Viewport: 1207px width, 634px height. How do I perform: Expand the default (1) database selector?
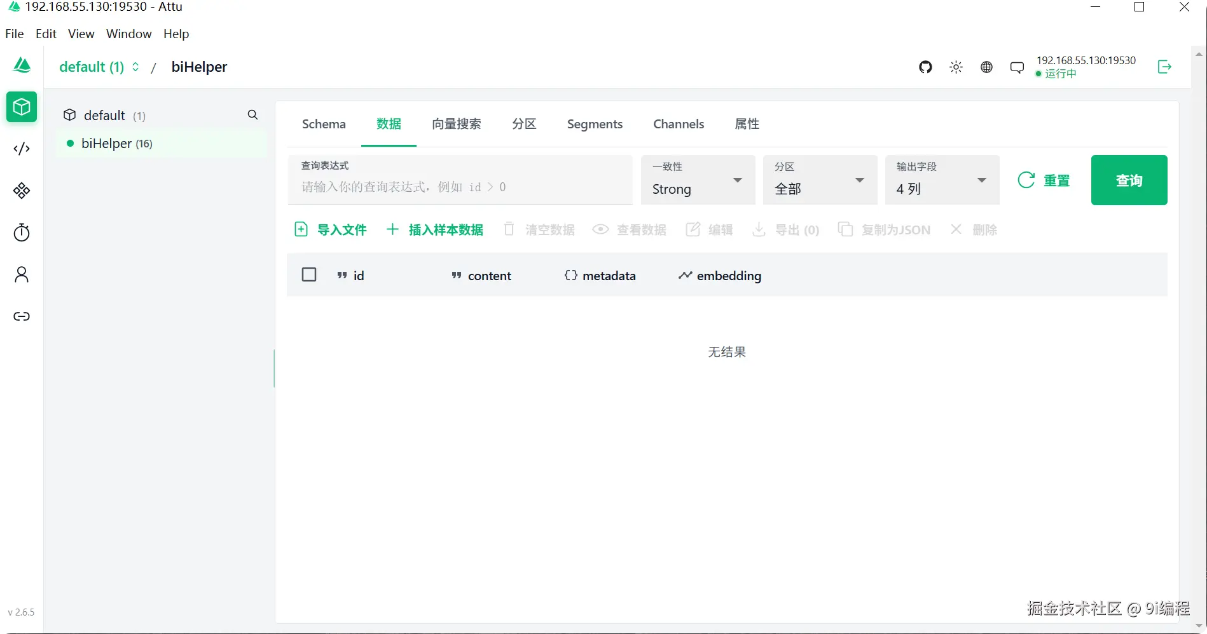coord(99,67)
